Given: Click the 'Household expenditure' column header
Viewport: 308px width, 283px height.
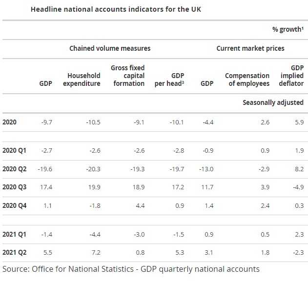Looking at the screenshot, I should click(84, 80).
